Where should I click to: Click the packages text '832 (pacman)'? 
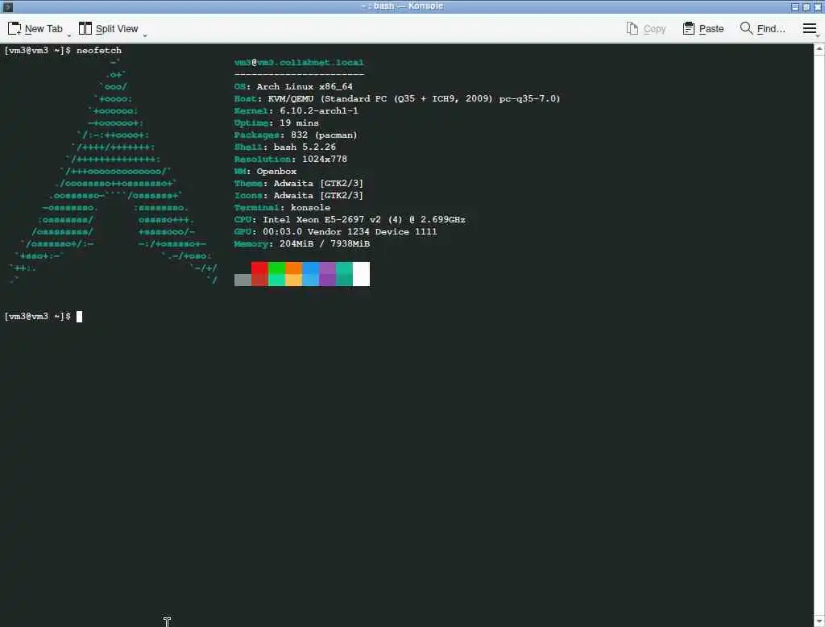click(x=324, y=135)
